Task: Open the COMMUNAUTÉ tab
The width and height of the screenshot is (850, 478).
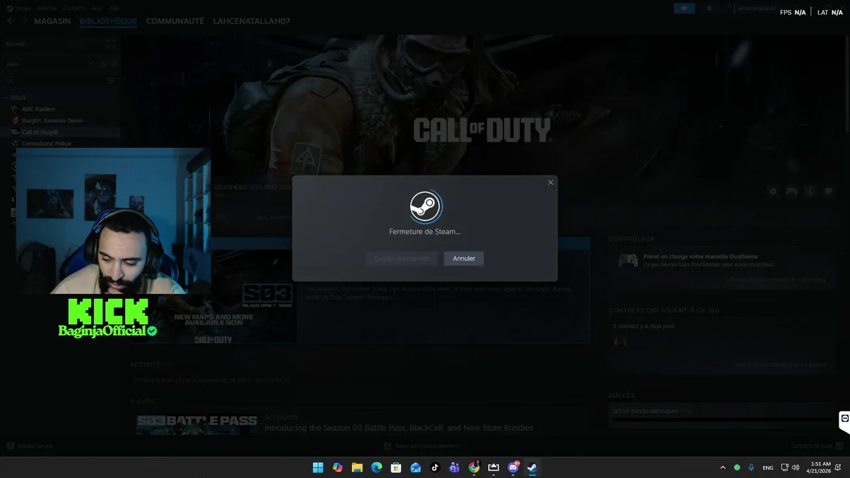Action: [175, 21]
